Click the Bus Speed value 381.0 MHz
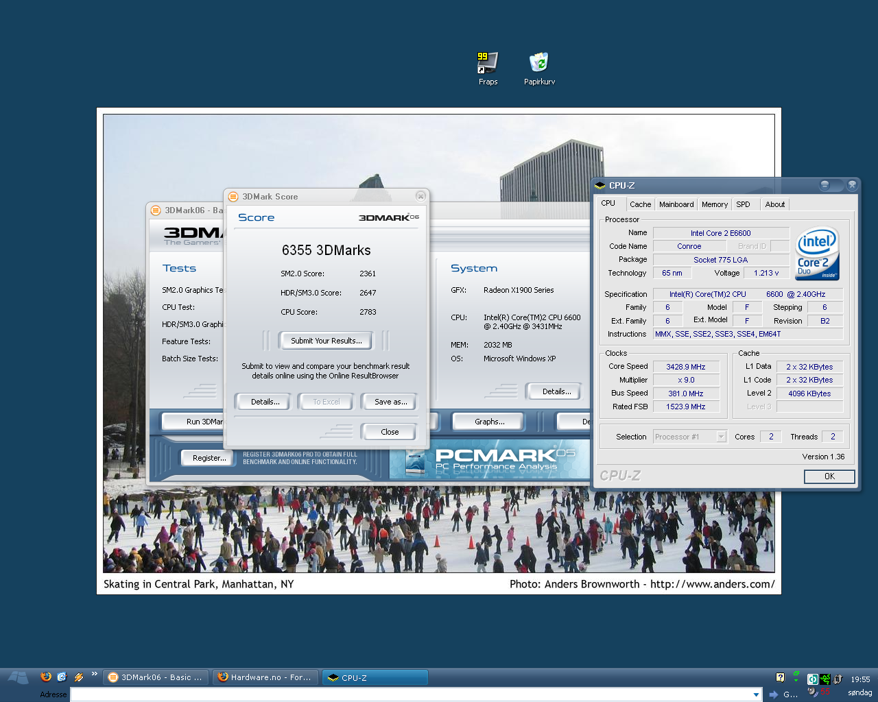Image resolution: width=878 pixels, height=702 pixels. [686, 394]
